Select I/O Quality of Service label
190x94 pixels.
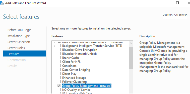[x=76, y=90]
